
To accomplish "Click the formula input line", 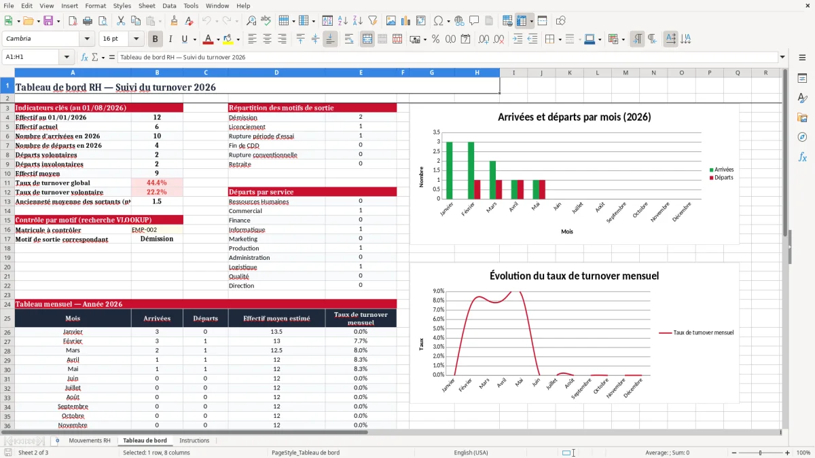I will pyautogui.click(x=447, y=58).
